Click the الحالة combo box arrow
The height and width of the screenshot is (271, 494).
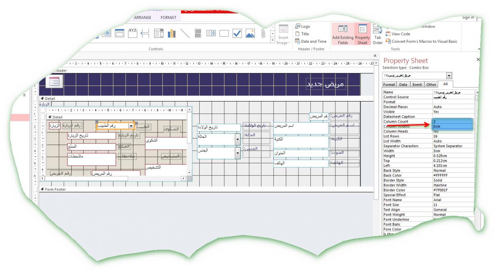[238, 139]
